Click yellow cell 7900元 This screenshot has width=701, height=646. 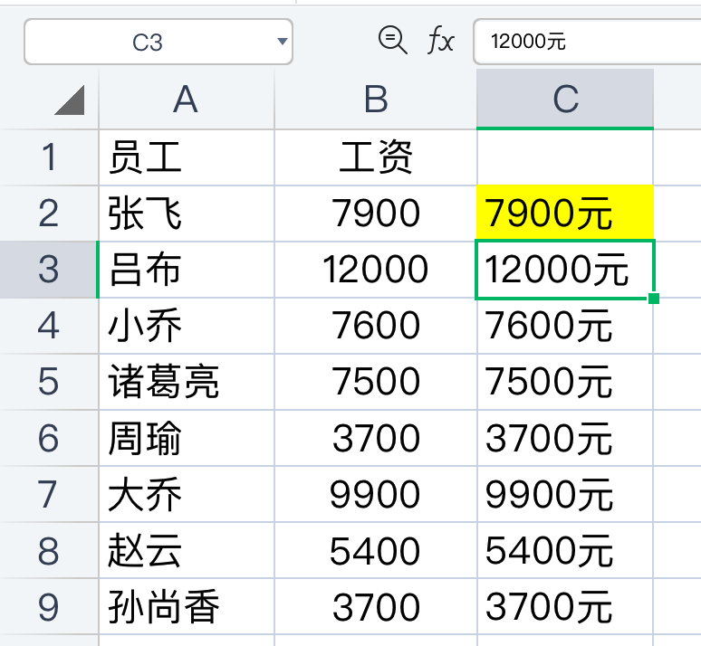[x=565, y=213]
